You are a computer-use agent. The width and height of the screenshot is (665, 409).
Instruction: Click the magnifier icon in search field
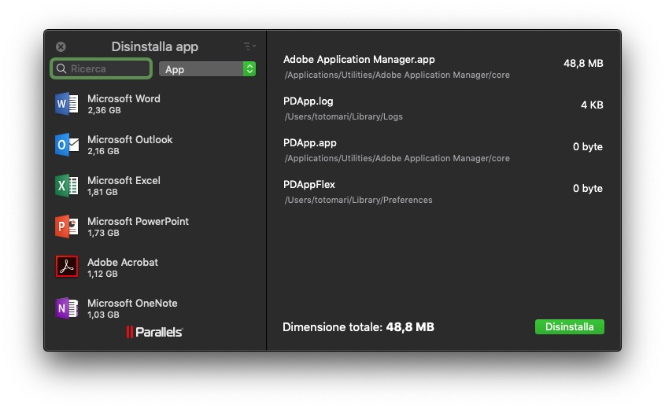pos(61,68)
